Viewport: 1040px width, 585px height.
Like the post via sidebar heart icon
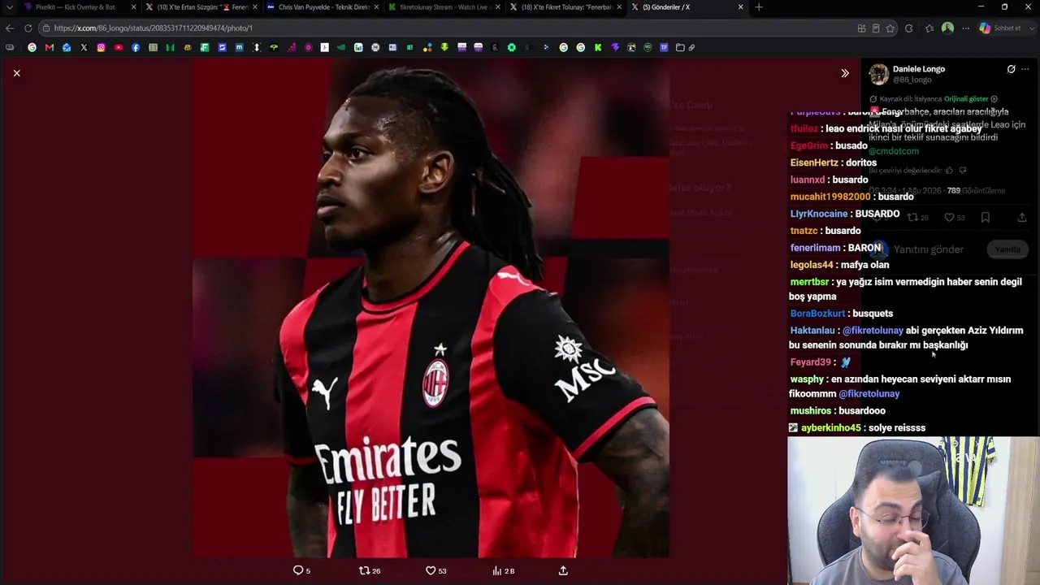(x=954, y=218)
